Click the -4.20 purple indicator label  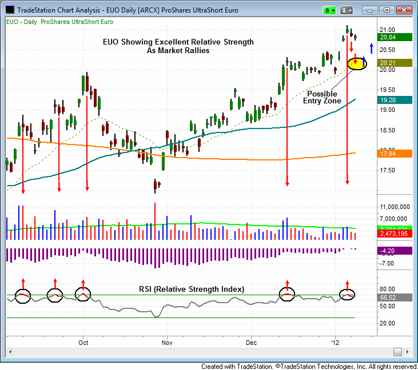point(395,251)
